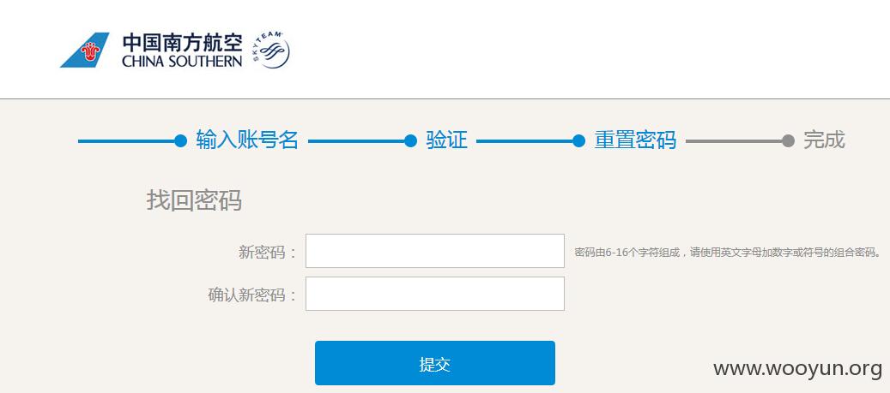
Task: Click the password rule hint text
Action: click(728, 252)
